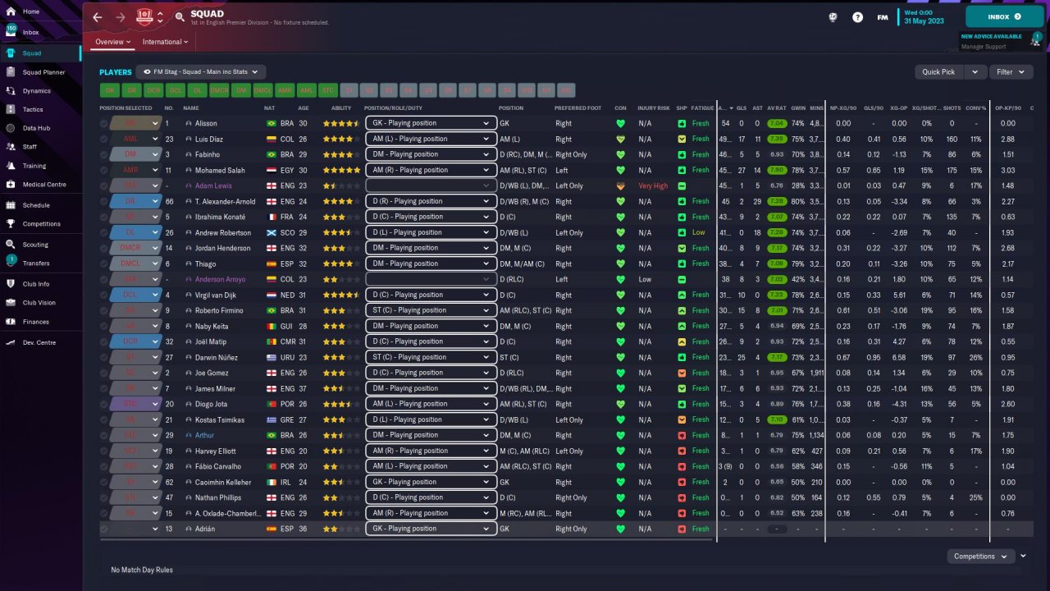Expand the chevron beside Competitions dropdown
This screenshot has height=591, width=1050.
point(1023,557)
